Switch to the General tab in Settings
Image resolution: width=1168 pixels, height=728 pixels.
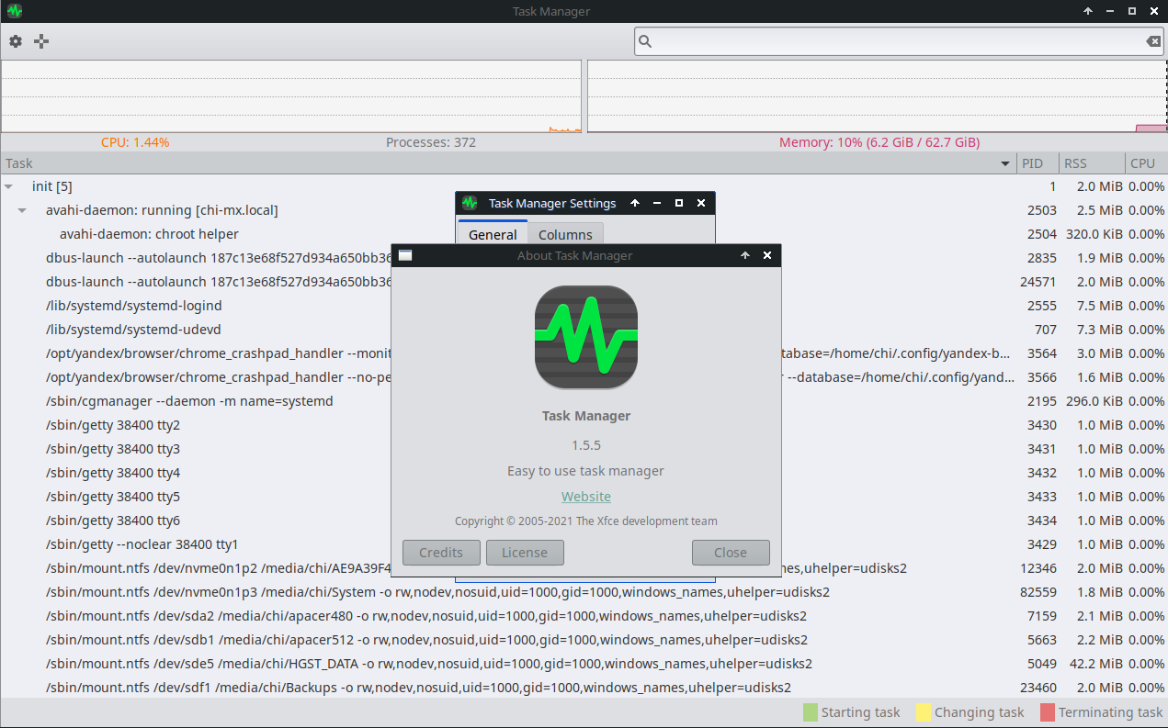pos(493,234)
